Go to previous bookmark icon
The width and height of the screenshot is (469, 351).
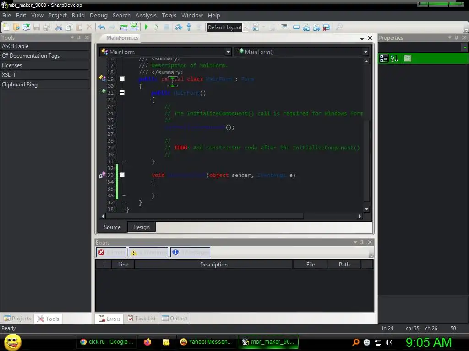306,27
